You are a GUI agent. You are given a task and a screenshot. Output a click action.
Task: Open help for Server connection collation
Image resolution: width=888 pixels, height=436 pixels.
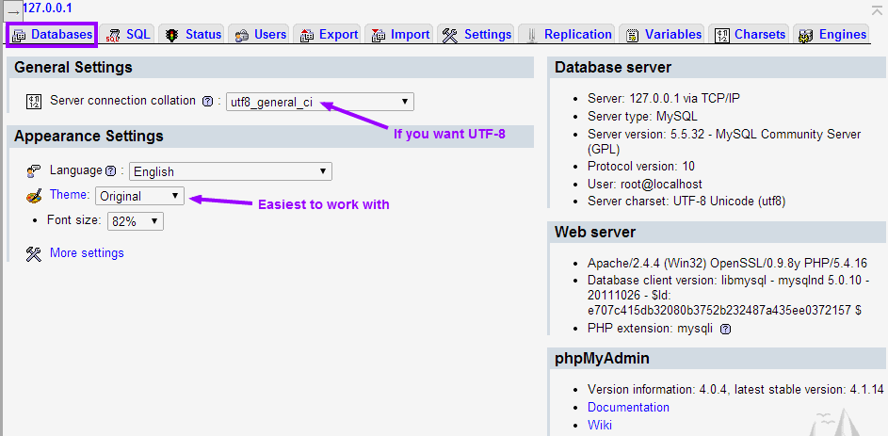[x=207, y=102]
